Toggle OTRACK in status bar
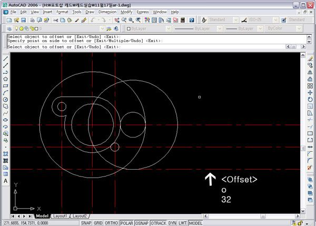316x226 pixels. point(159,223)
